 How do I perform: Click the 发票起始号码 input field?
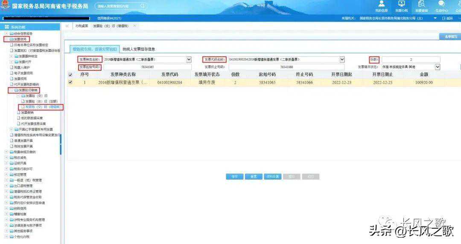click(x=147, y=67)
